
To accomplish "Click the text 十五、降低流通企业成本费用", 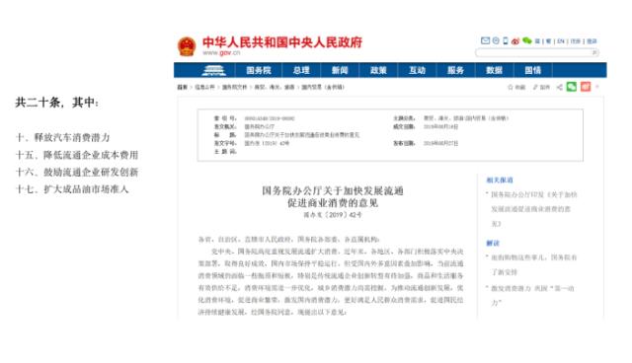I will pos(77,155).
